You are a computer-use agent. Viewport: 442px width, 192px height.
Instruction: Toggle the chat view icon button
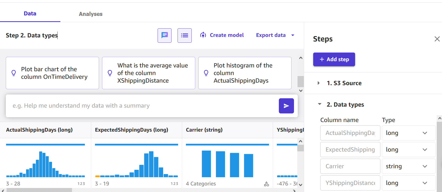coord(164,35)
